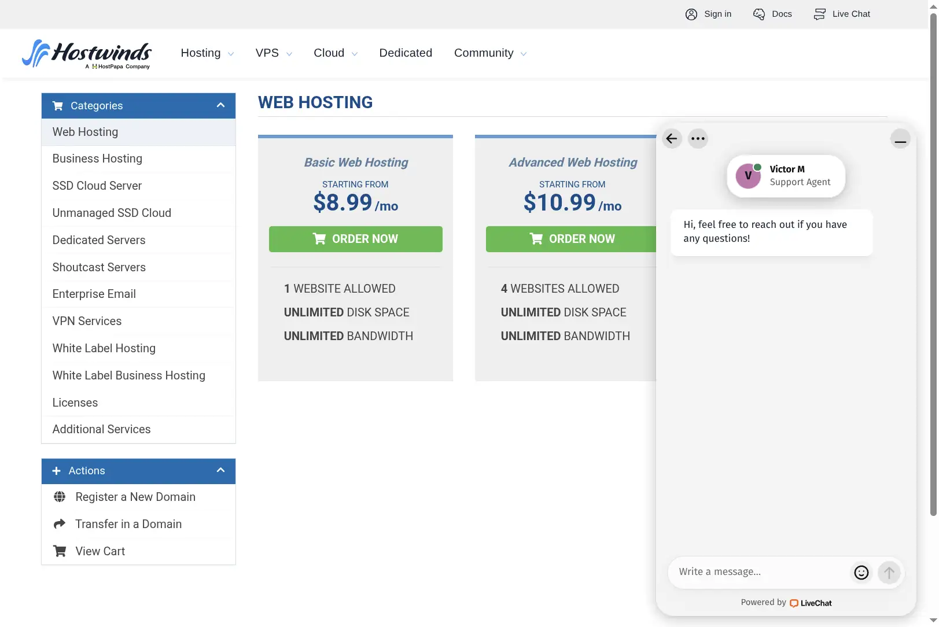Click the plus icon beside Actions
Screen dimensions: 939x627
click(56, 471)
